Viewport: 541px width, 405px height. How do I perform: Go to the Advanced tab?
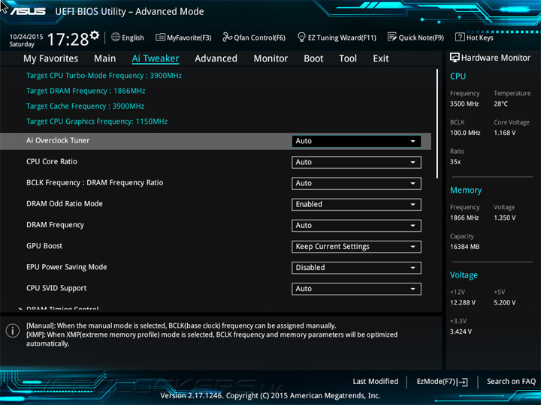click(x=216, y=58)
